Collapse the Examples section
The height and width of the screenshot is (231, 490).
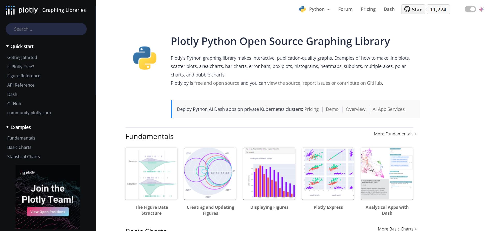point(18,127)
